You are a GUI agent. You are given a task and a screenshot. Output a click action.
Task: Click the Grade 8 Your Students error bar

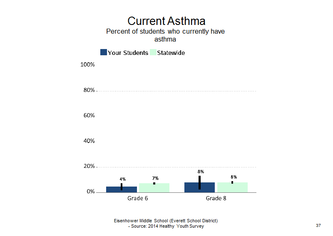tap(200, 182)
